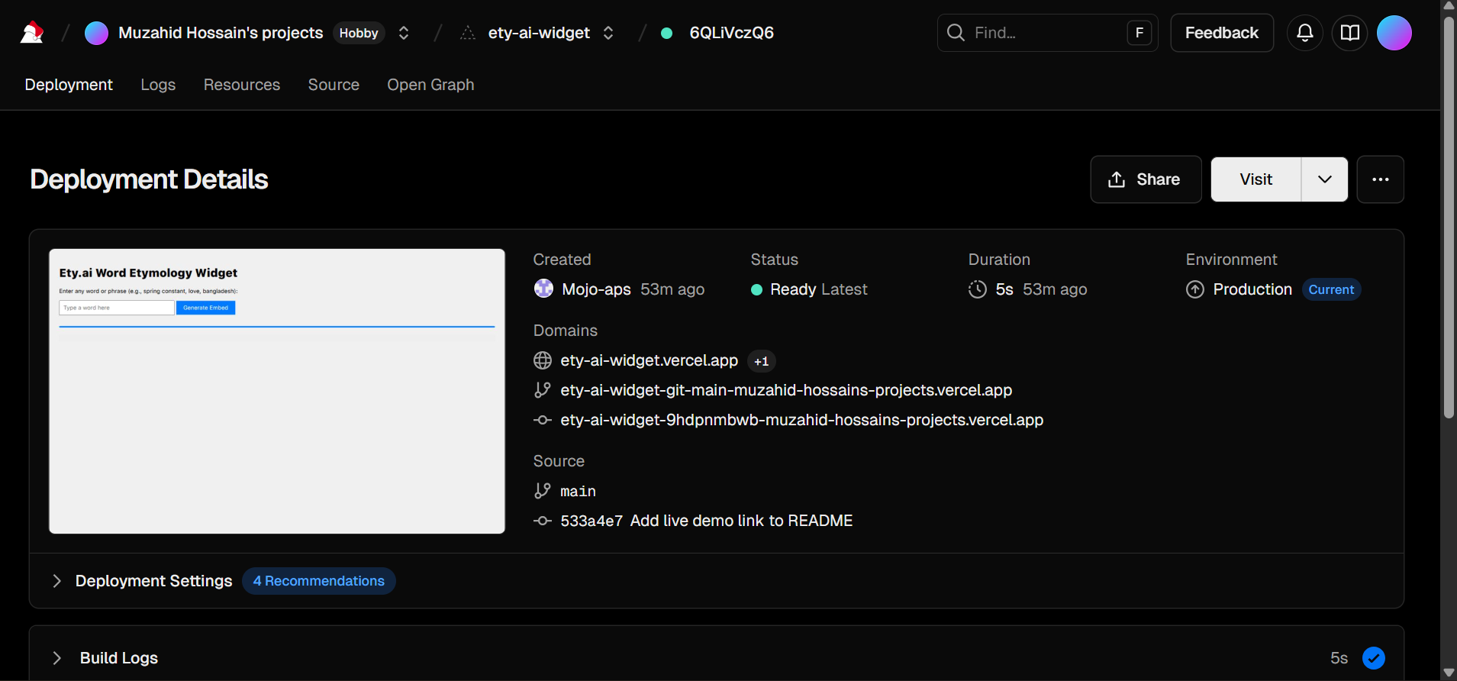
Task: Click the Mojo-aps creator name
Action: pos(596,289)
